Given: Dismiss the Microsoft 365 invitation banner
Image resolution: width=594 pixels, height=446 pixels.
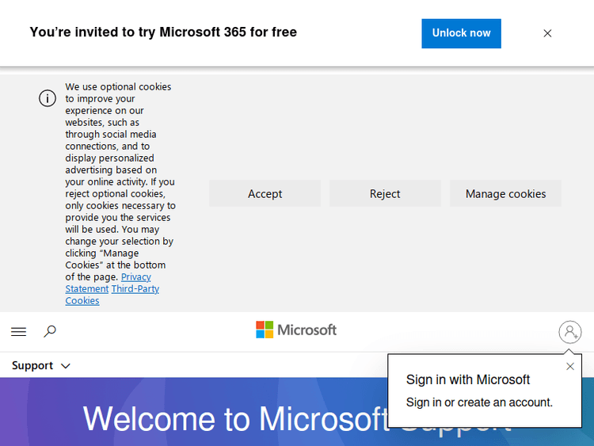Looking at the screenshot, I should pos(547,33).
